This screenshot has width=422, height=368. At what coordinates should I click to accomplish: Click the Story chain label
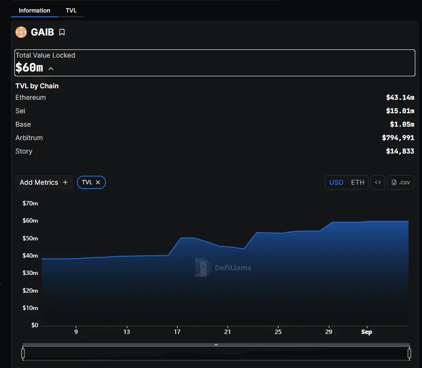point(24,151)
